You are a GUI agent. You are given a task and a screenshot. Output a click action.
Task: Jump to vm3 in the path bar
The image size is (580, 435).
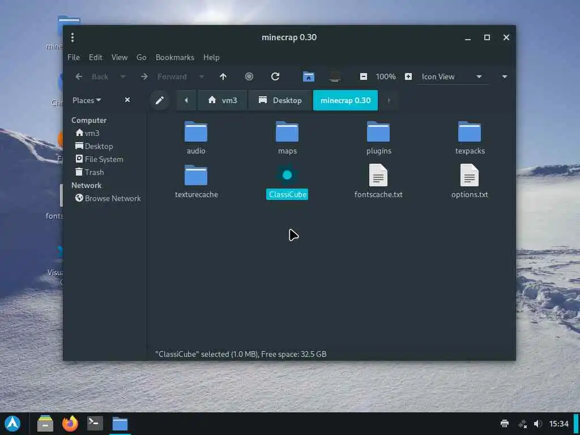(x=222, y=100)
